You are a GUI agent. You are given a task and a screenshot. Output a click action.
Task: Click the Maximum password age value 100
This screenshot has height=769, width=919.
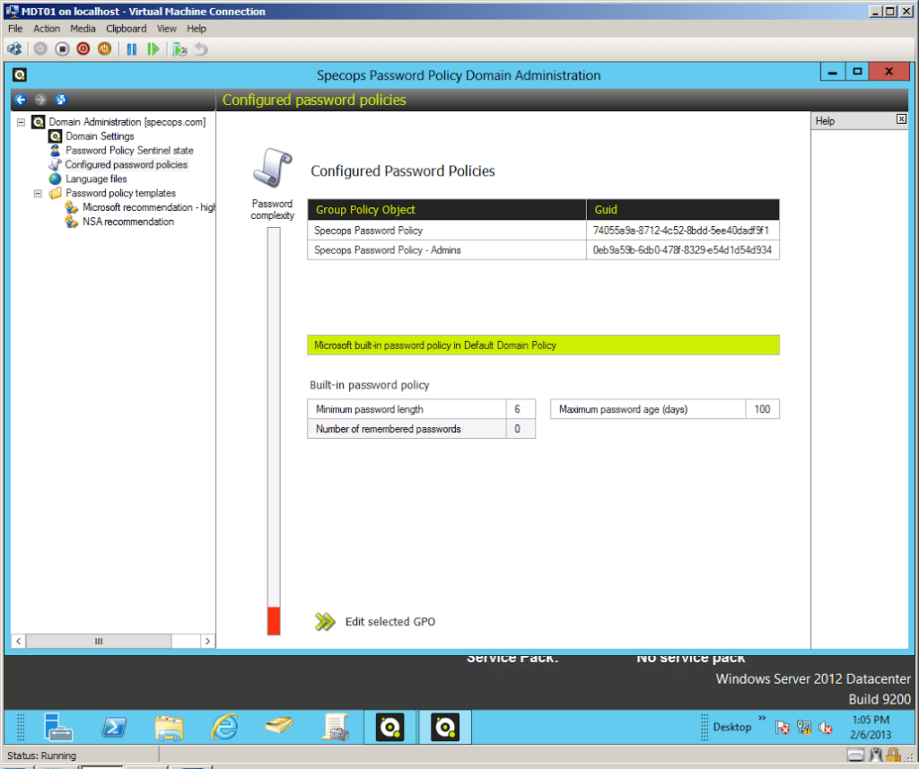pyautogui.click(x=762, y=409)
